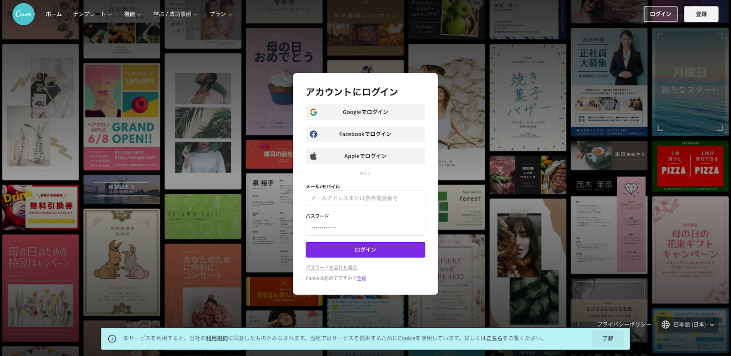Viewport: 731px width, 356px height.
Task: Submit the purple ログイン button
Action: click(x=365, y=250)
